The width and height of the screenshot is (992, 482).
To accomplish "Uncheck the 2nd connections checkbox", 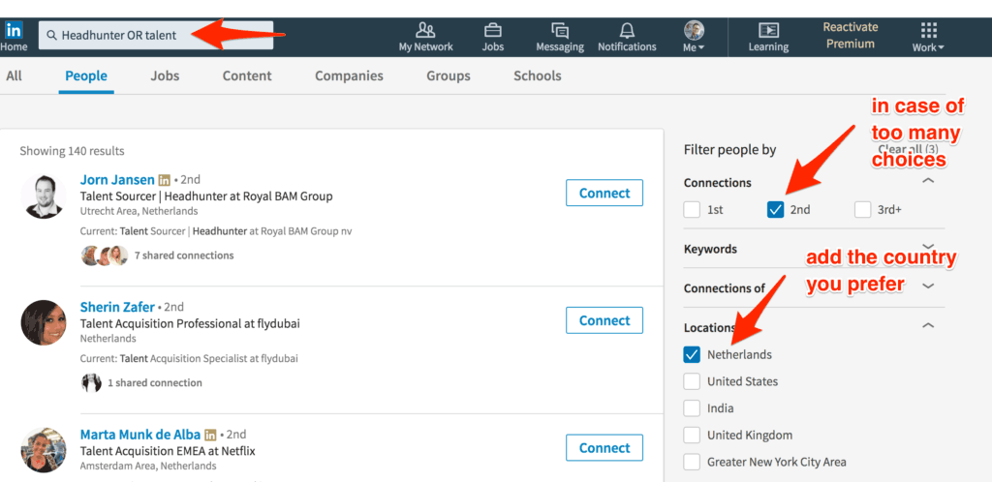I will (775, 210).
